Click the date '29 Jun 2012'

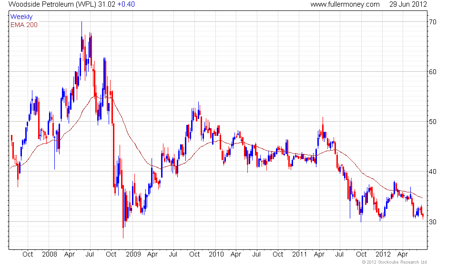coord(408,4)
